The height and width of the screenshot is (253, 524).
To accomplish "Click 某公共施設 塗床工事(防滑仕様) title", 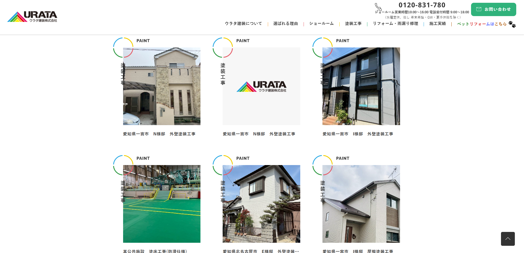I will coord(155,251).
